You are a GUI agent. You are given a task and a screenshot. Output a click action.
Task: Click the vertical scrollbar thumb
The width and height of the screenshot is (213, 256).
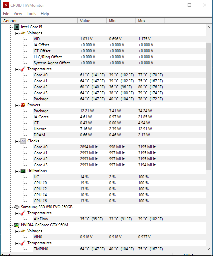click(209, 107)
